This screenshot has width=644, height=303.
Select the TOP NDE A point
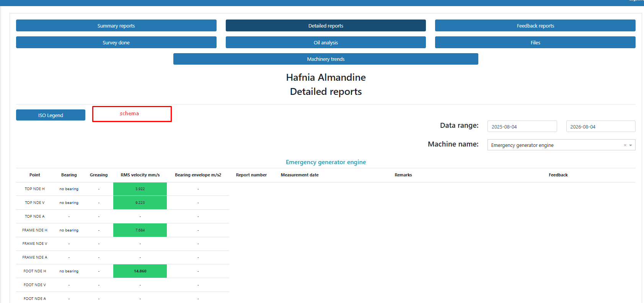click(x=35, y=217)
